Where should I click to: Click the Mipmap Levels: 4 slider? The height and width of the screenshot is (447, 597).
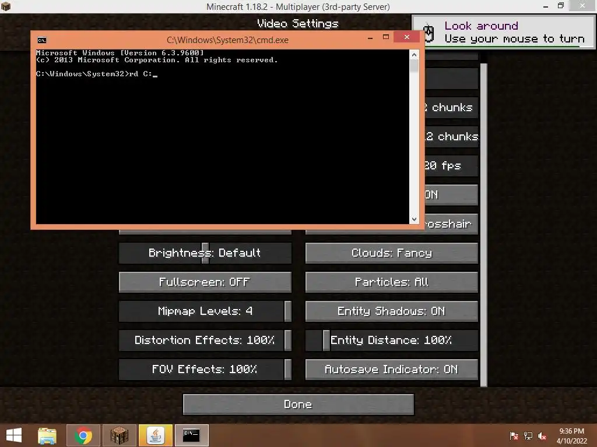[x=205, y=311]
